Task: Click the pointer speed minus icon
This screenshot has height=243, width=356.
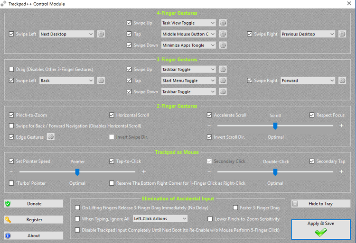Action: 11,171
